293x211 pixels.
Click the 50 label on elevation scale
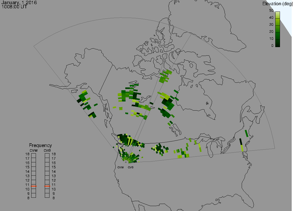tap(271, 10)
